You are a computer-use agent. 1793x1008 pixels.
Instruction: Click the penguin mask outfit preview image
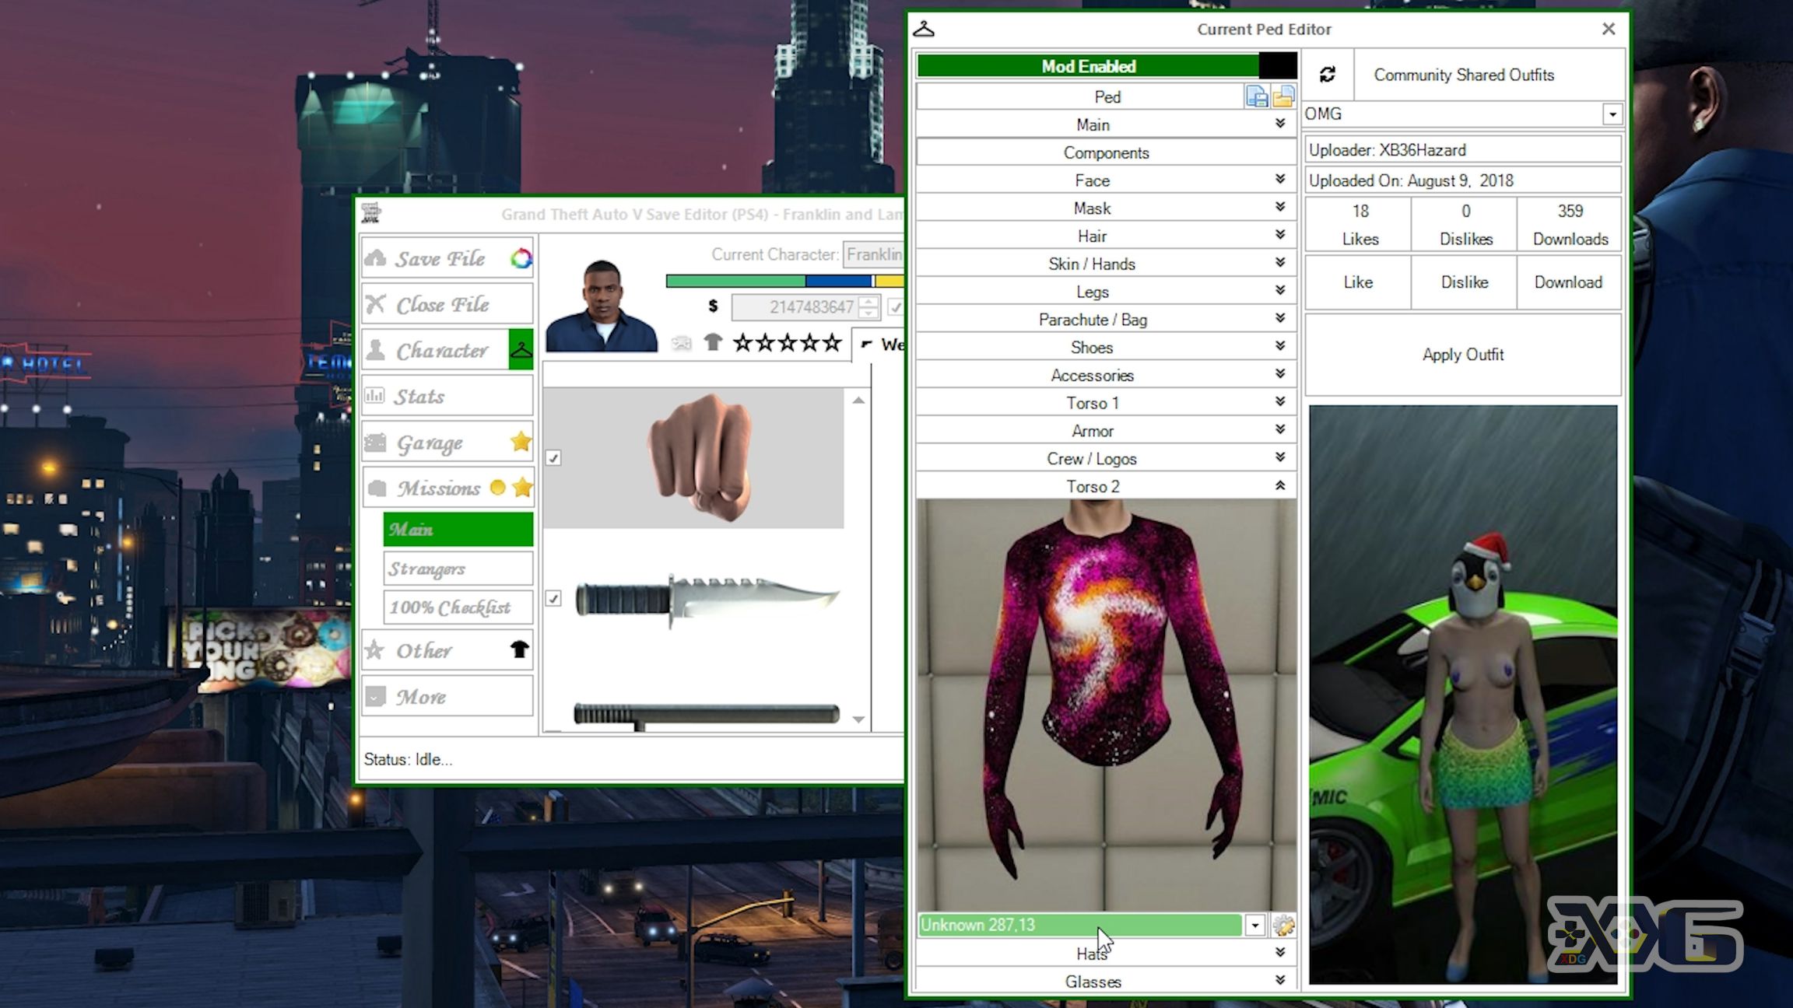pos(1462,694)
